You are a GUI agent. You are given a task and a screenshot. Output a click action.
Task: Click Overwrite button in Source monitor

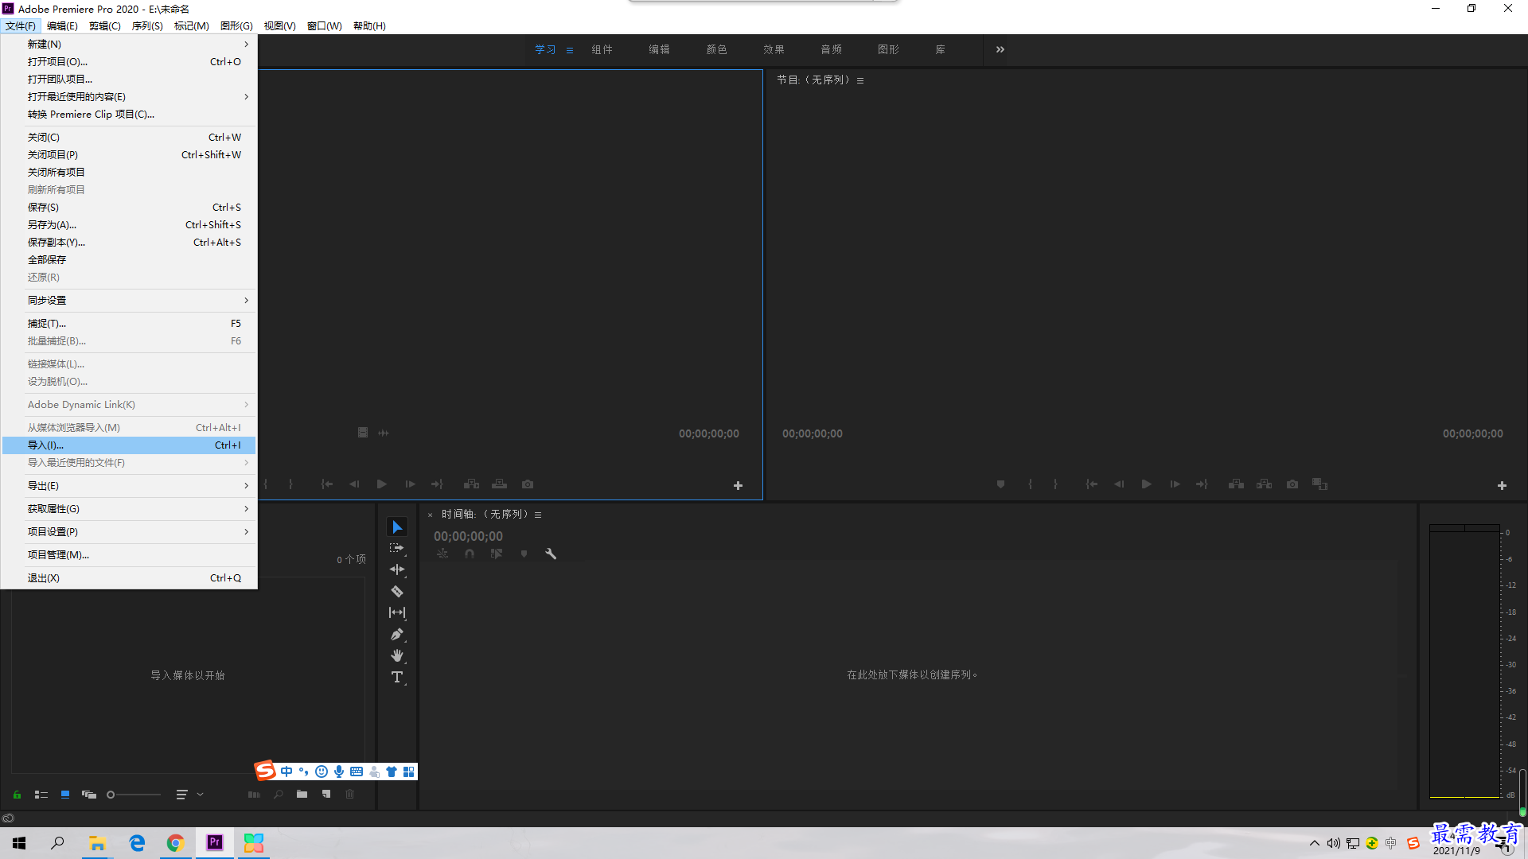499,484
